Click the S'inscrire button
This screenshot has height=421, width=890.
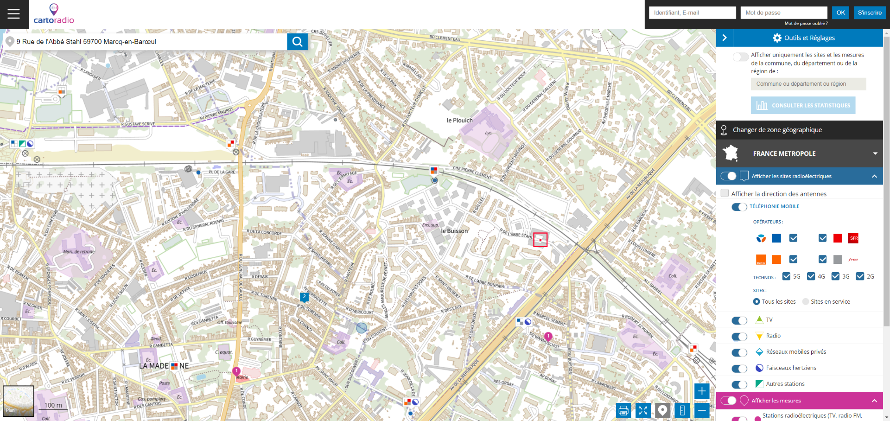tap(869, 13)
